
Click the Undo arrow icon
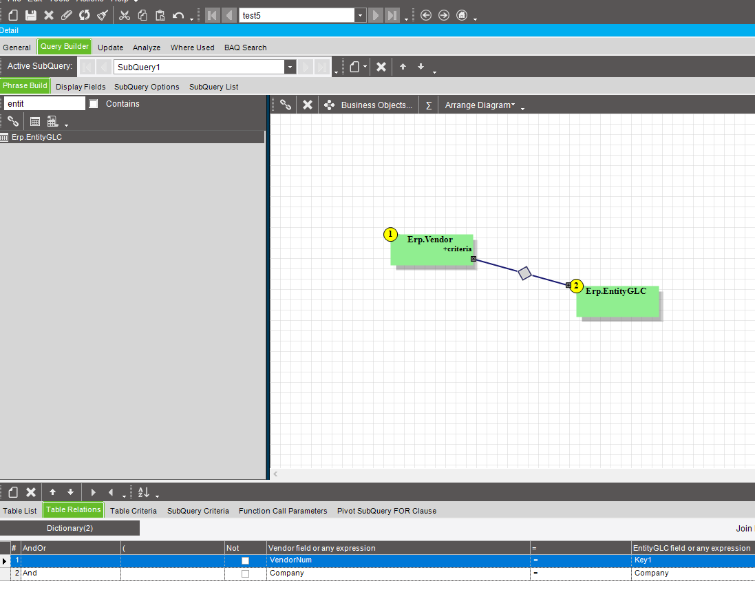[178, 15]
